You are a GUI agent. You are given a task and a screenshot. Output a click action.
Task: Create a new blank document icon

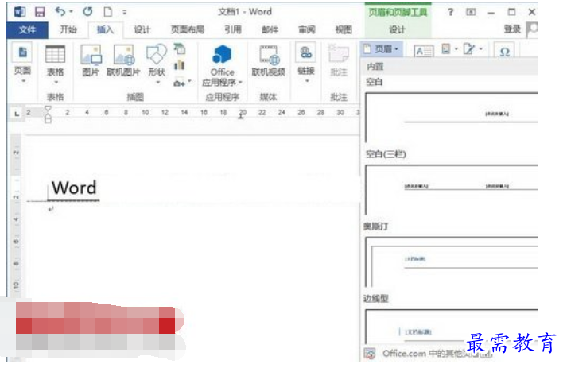pyautogui.click(x=107, y=12)
